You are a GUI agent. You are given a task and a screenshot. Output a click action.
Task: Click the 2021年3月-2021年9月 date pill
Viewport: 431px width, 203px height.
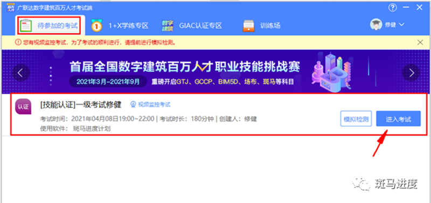click(108, 82)
